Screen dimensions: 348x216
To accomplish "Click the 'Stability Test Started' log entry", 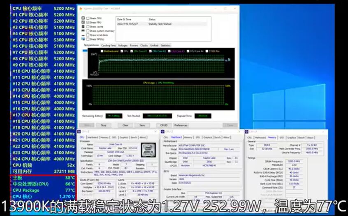I will coord(162,24).
